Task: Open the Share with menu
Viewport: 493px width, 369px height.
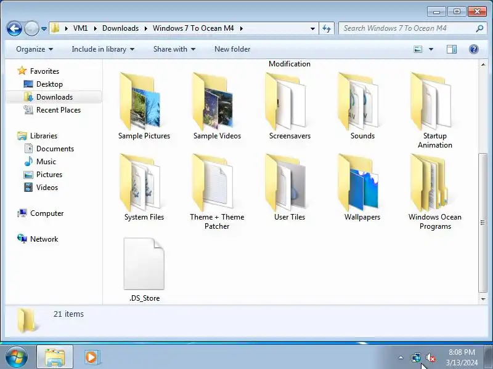Action: click(174, 49)
